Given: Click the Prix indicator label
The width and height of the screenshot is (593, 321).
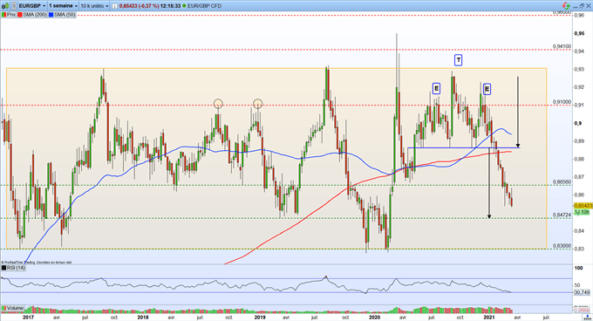Looking at the screenshot, I should pos(11,15).
